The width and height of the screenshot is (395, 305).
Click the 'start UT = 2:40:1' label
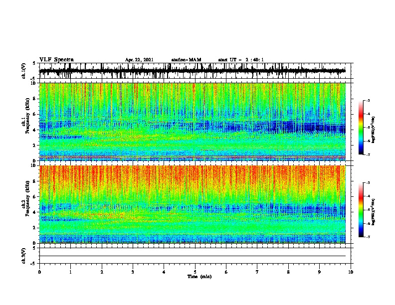[x=241, y=60]
